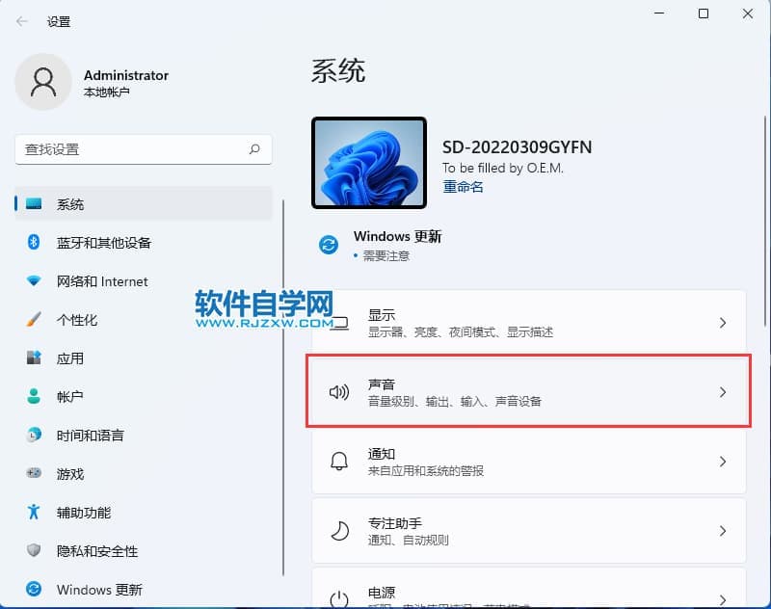Image resolution: width=771 pixels, height=609 pixels.
Task: Open 隐私和安全性 in the sidebar
Action: point(96,551)
